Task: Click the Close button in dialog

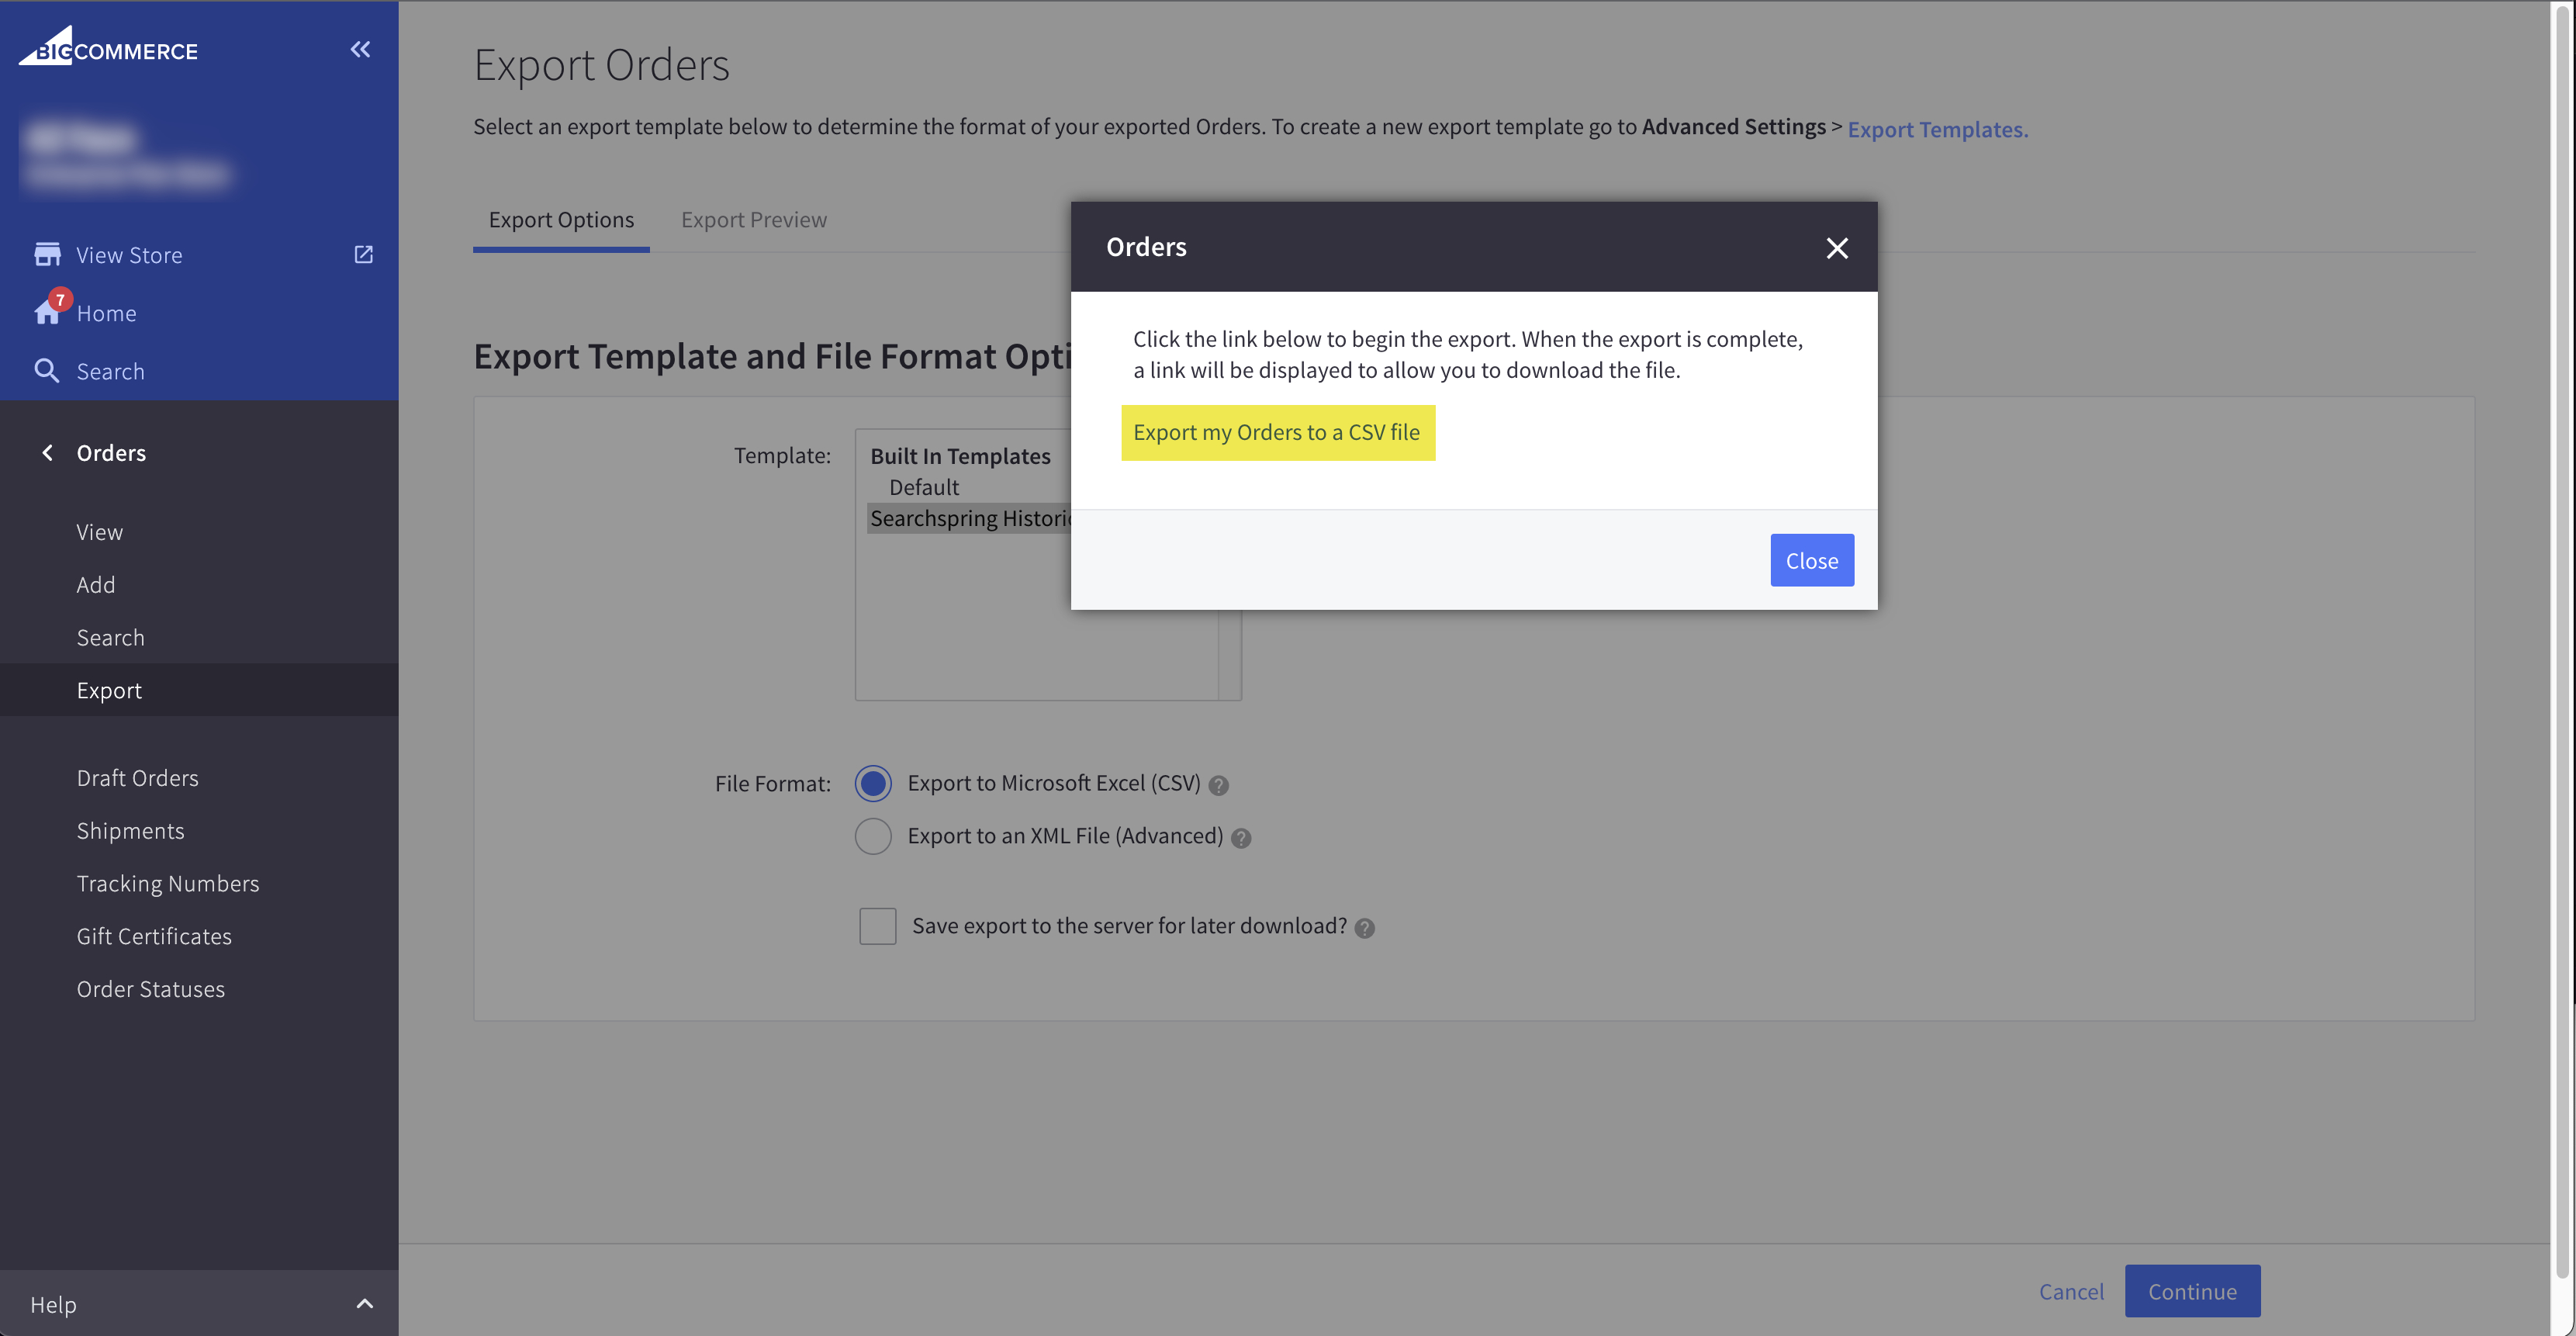Action: pyautogui.click(x=1812, y=560)
